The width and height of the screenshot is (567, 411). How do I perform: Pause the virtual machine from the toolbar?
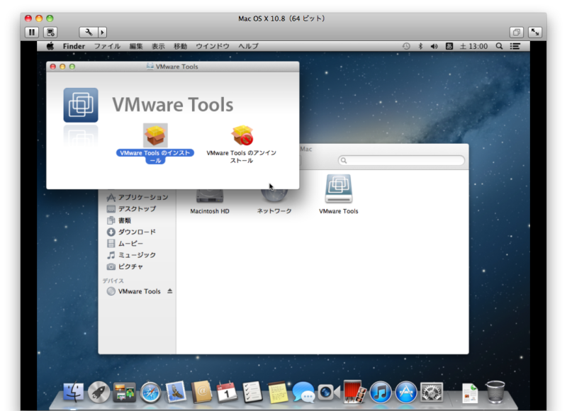(x=32, y=33)
